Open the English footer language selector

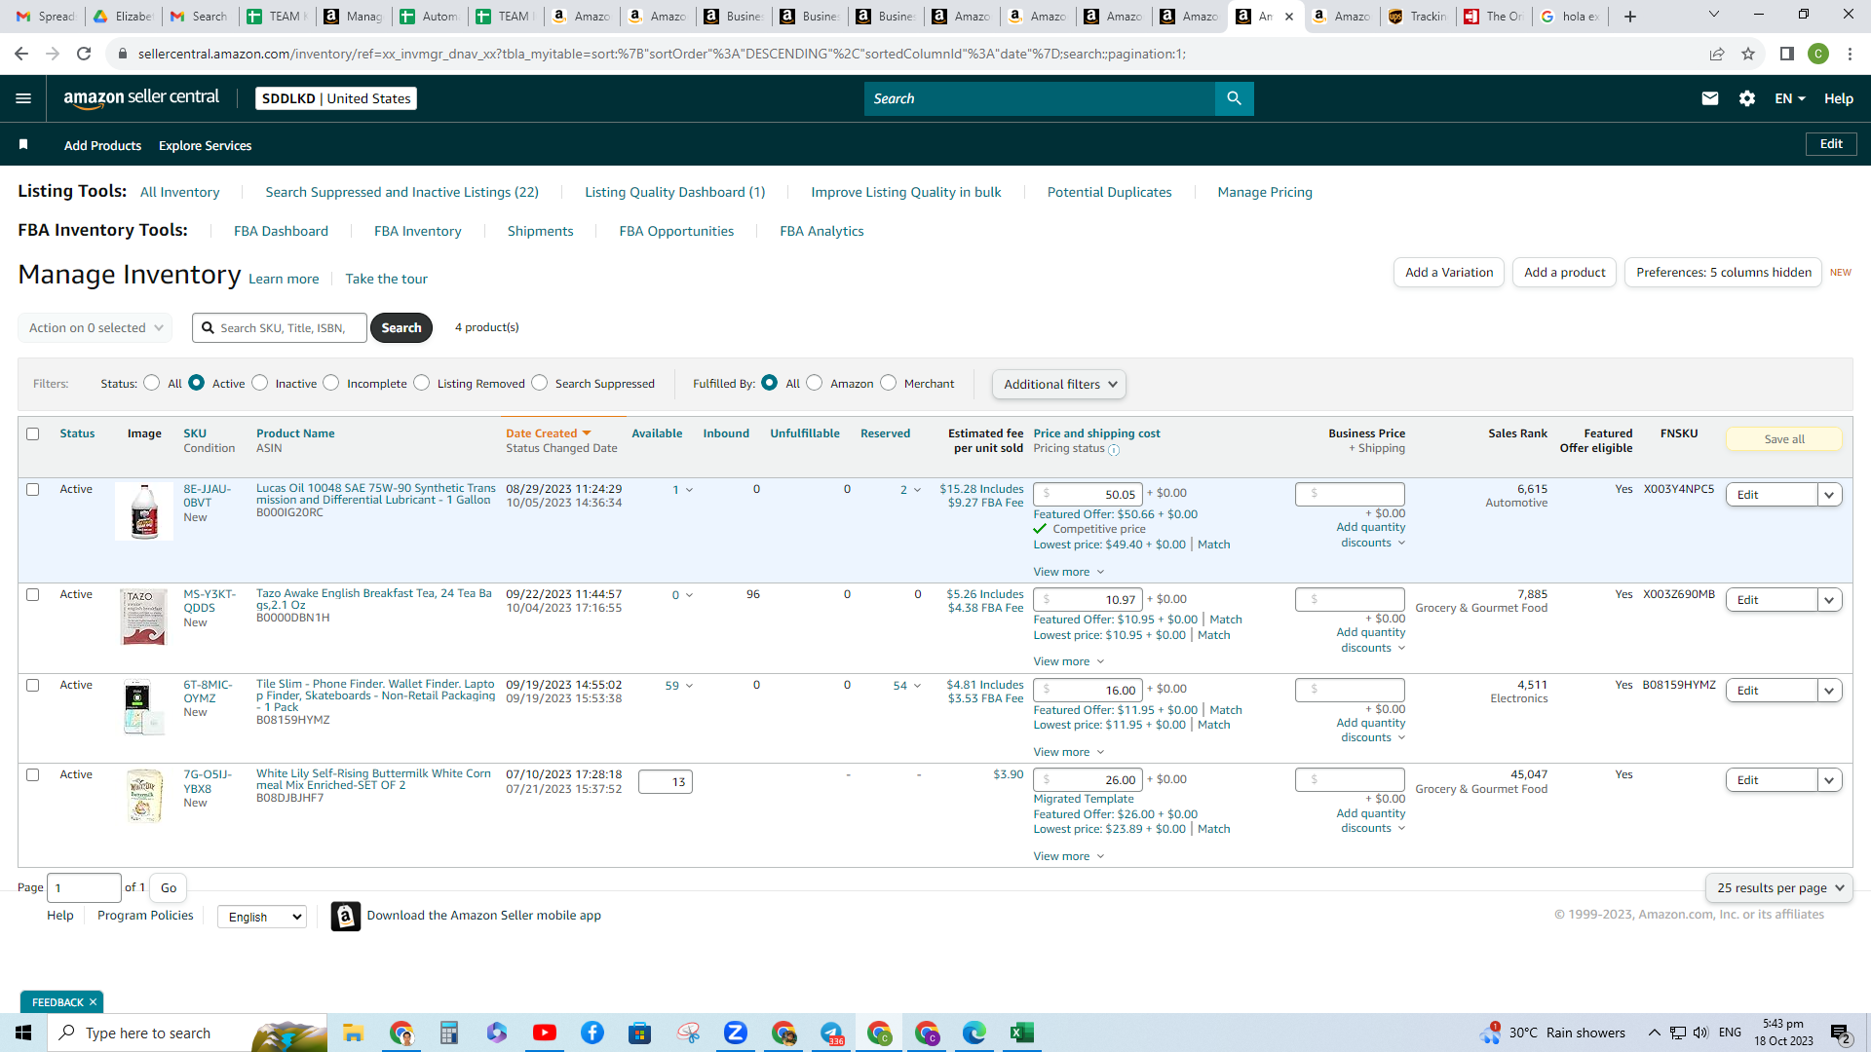tap(262, 917)
